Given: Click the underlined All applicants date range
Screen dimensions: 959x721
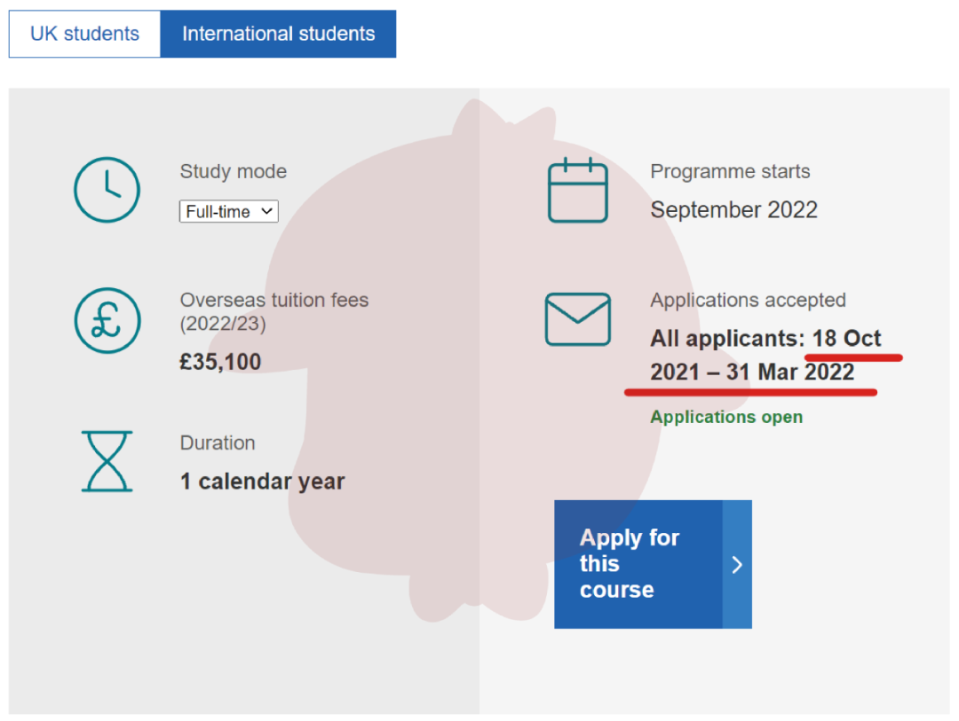Looking at the screenshot, I should click(765, 356).
